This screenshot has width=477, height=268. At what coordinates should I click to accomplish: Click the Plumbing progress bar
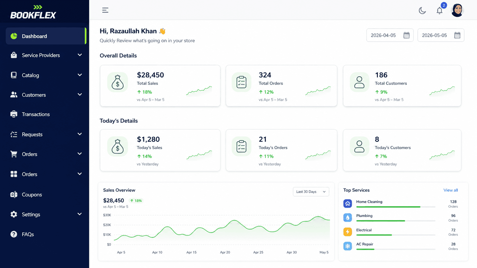tap(396, 221)
